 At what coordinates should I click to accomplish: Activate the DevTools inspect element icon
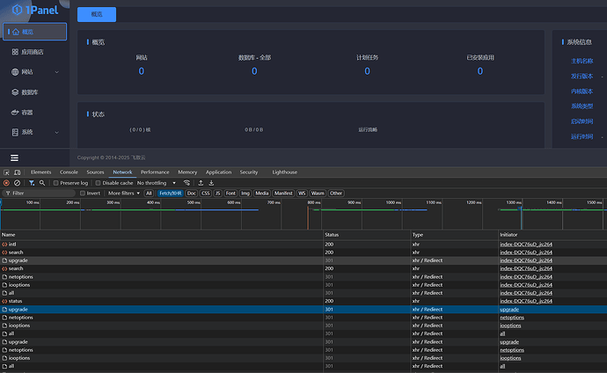coord(6,172)
